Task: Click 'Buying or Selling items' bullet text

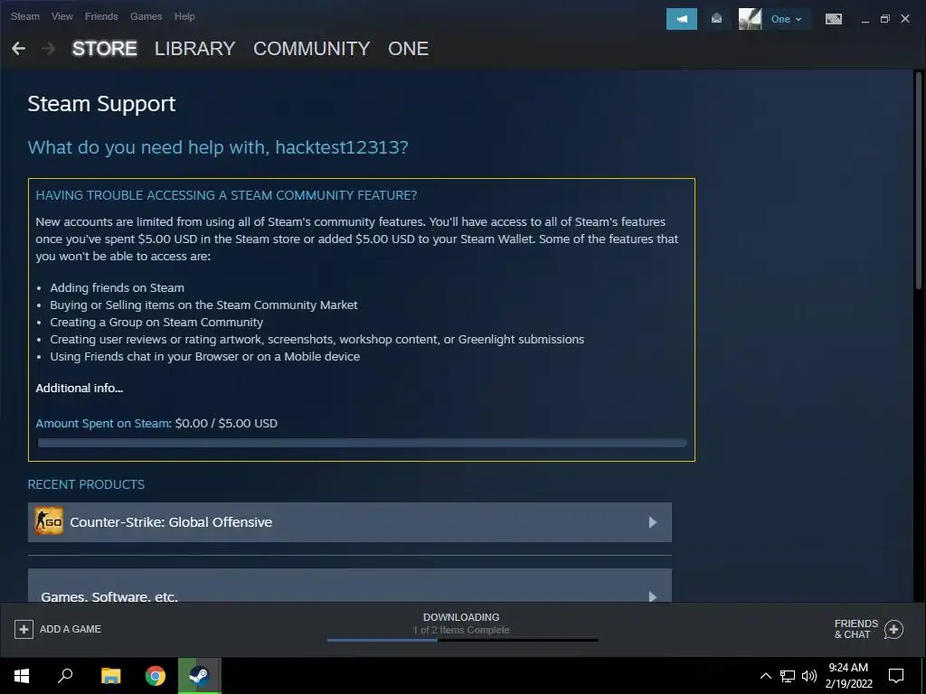Action: pos(203,305)
